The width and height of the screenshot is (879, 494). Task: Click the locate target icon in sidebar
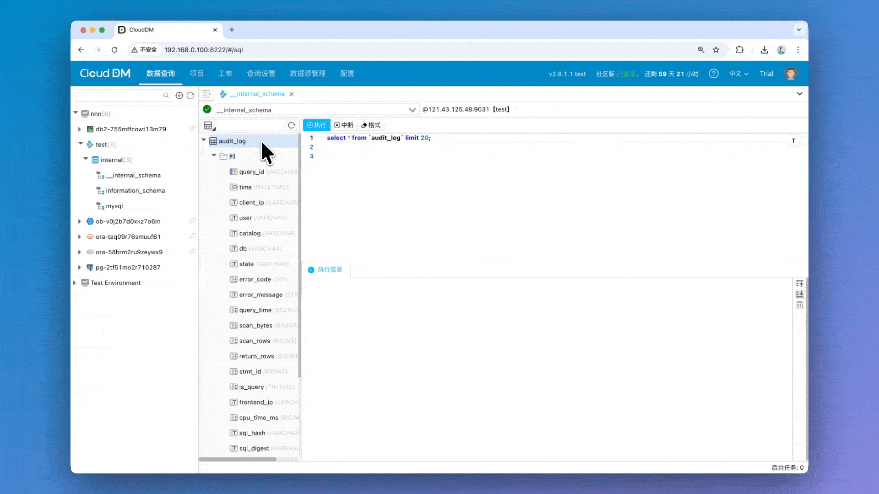click(x=179, y=96)
